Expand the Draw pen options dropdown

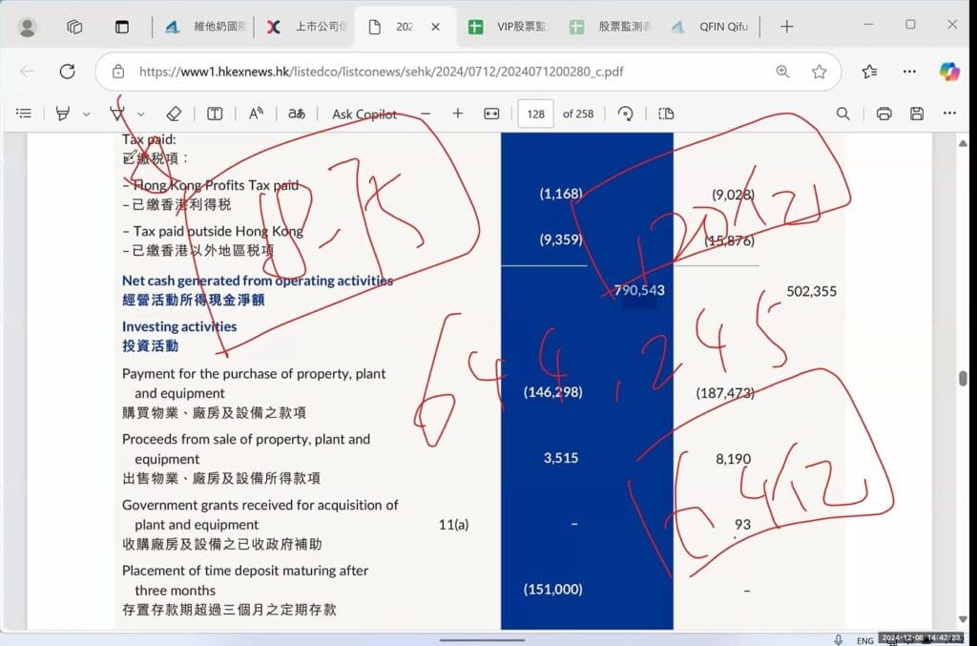tap(141, 114)
